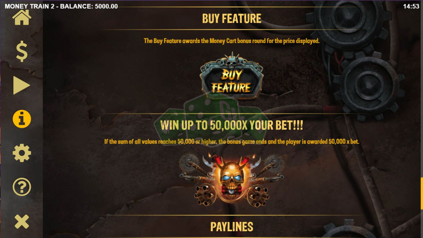Image resolution: width=423 pixels, height=238 pixels.
Task: Click the Money Train 2 balance title text
Action: tap(61, 6)
